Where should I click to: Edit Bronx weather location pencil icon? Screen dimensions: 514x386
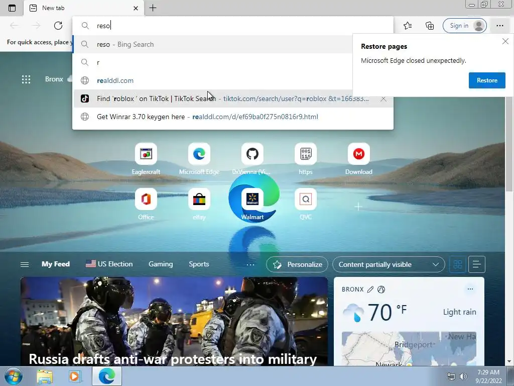370,289
